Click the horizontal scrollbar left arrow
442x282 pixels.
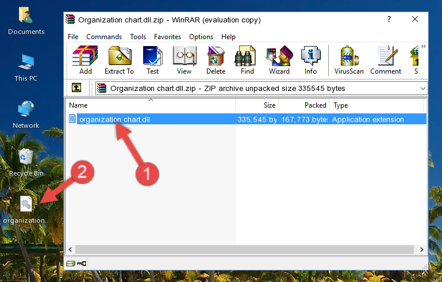(x=70, y=250)
